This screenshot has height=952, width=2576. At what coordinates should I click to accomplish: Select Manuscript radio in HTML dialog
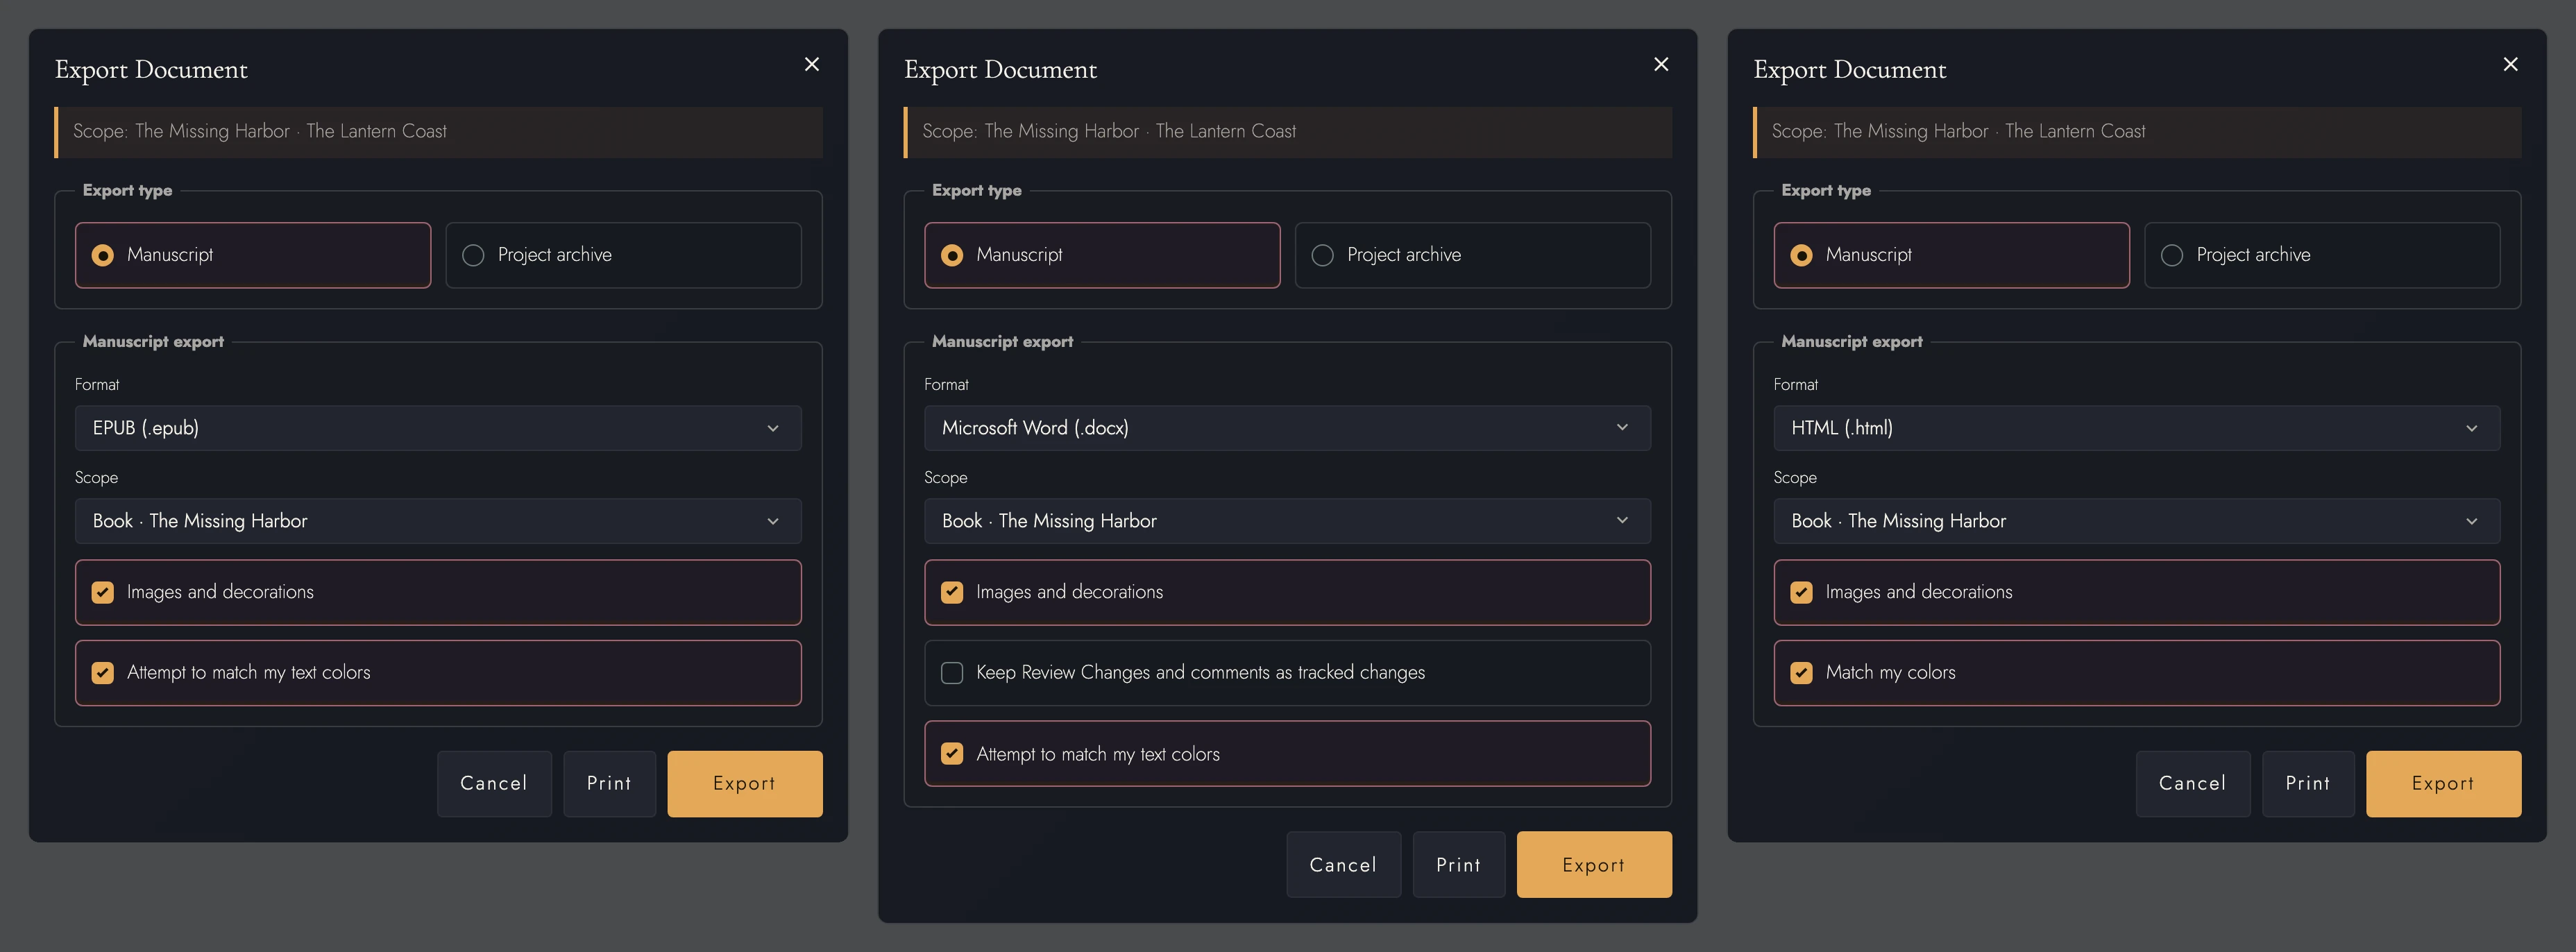click(1801, 255)
